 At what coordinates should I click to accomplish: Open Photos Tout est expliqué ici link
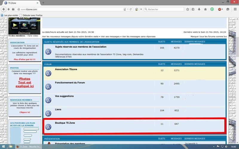point(25,83)
